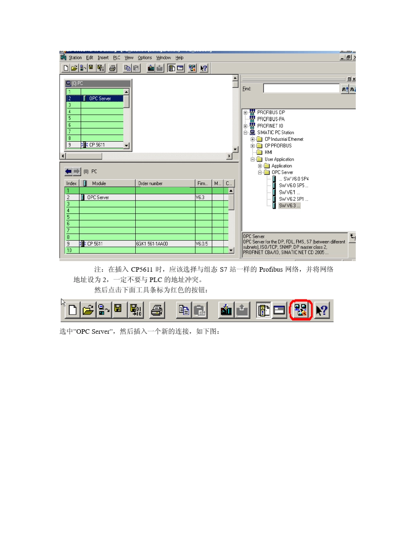The height and width of the screenshot is (557, 393).
Task: Click in the Find text field
Action: [x=301, y=89]
